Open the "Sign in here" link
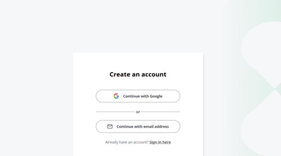 tap(160, 142)
